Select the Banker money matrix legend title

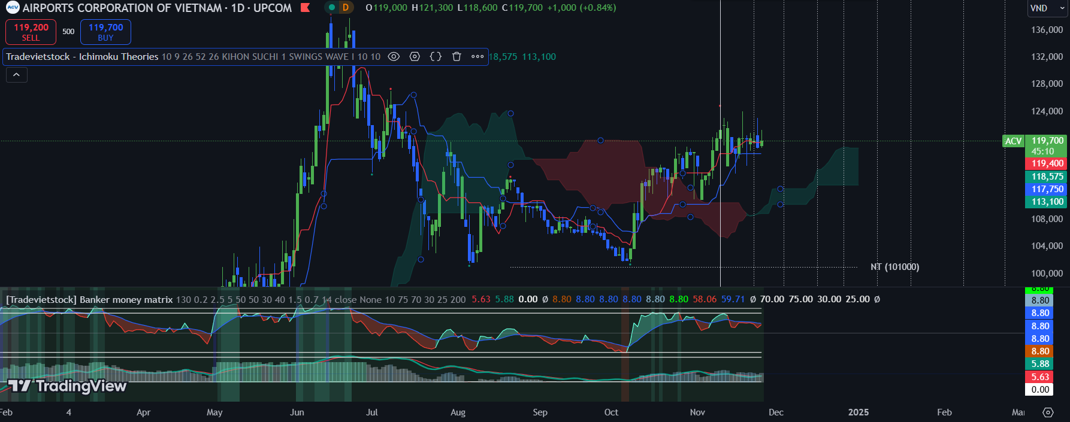click(89, 299)
